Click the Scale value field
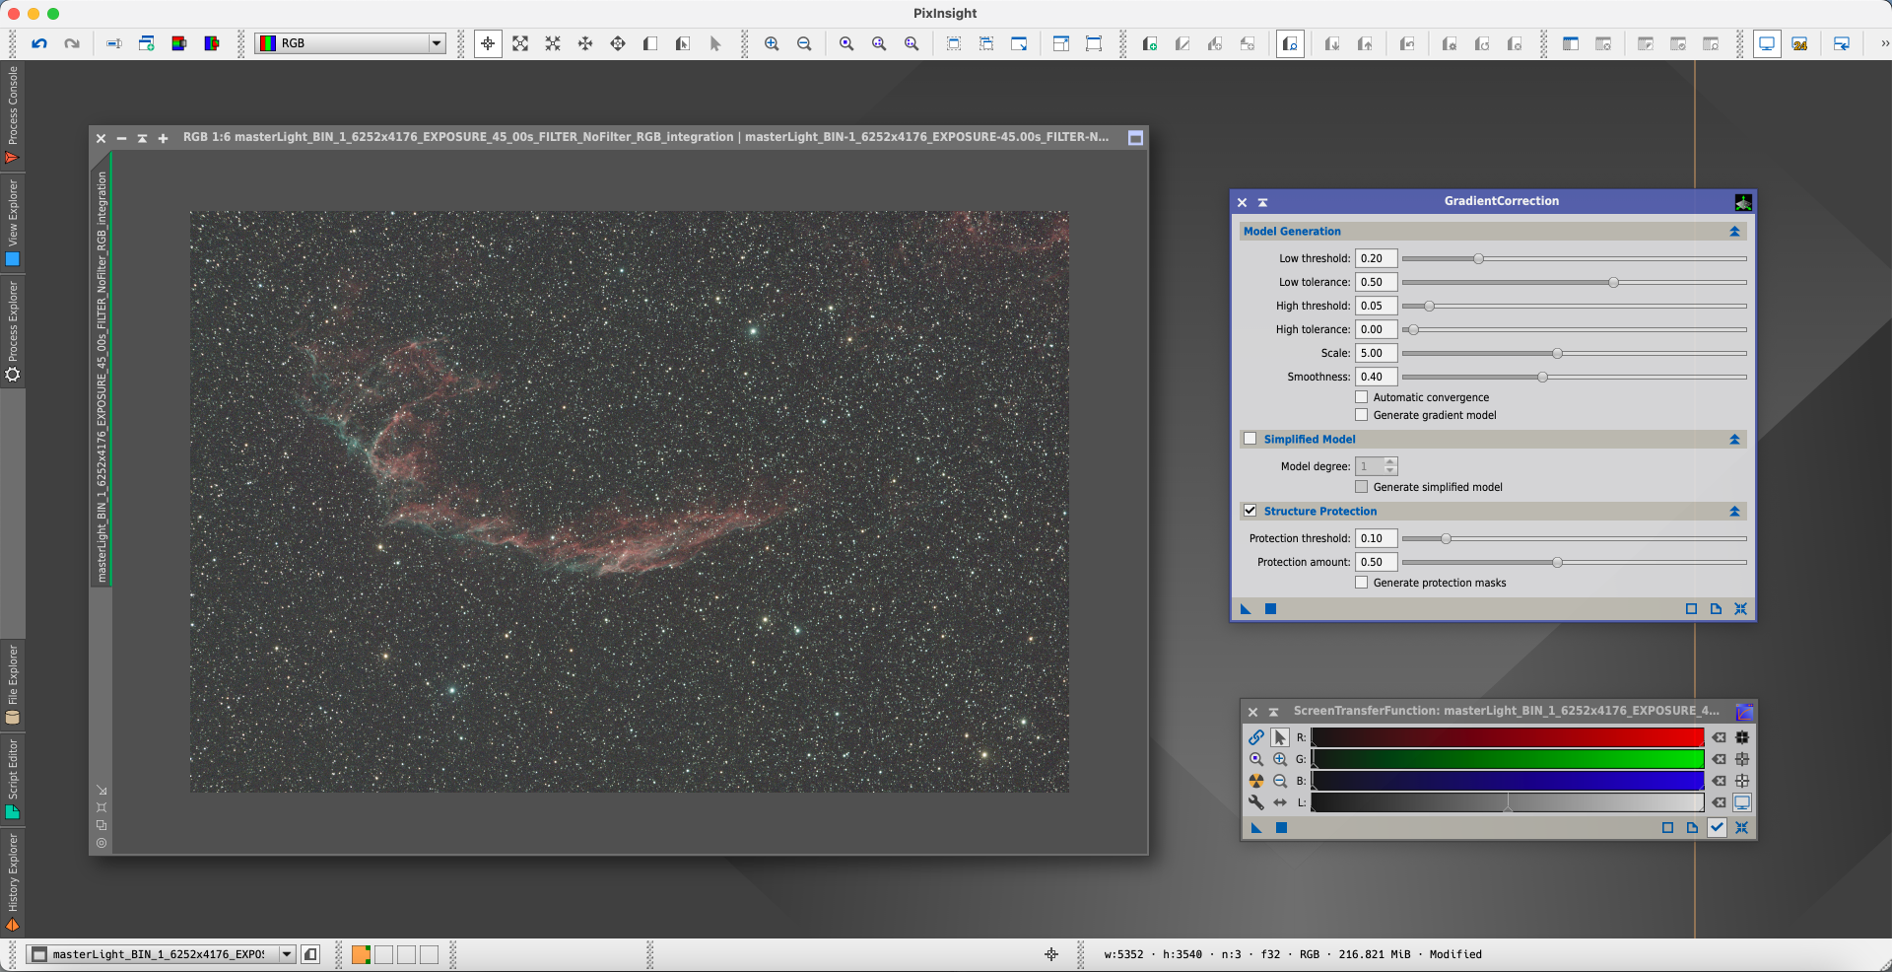Image resolution: width=1892 pixels, height=972 pixels. [1376, 353]
